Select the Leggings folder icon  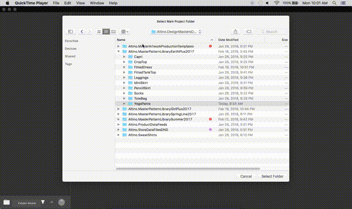tap(130, 78)
